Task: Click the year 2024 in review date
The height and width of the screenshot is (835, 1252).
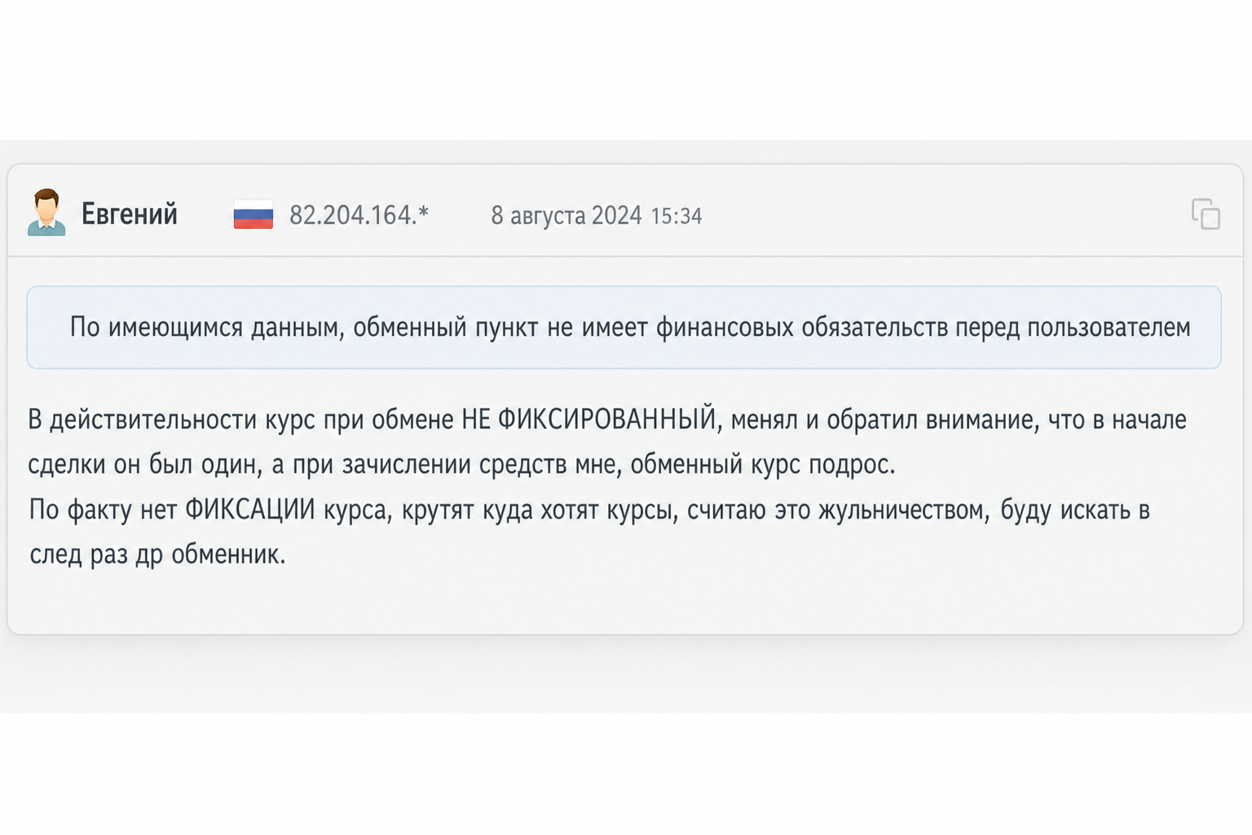Action: 617,215
